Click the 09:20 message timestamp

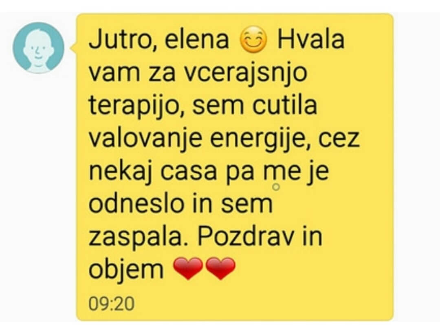(x=111, y=304)
